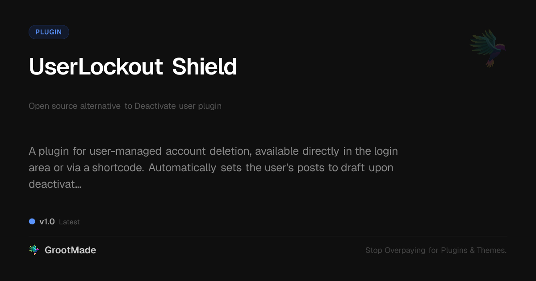
Task: Click the large faded hummingbird logo
Action: (x=488, y=47)
